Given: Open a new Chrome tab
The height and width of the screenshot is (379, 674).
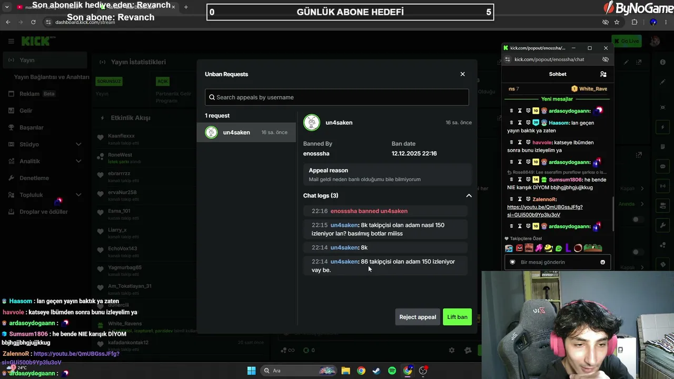Looking at the screenshot, I should coord(186,7).
